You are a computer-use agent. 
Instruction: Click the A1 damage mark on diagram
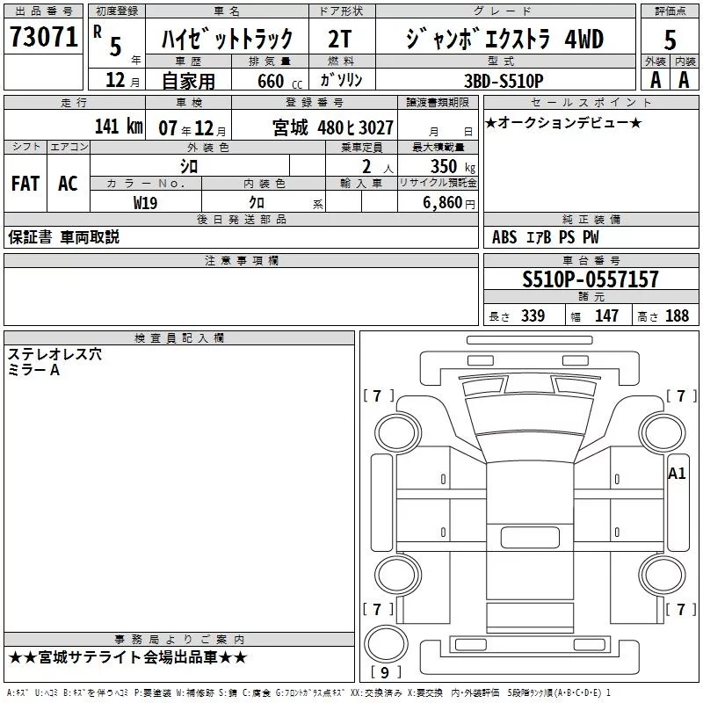coord(677,474)
